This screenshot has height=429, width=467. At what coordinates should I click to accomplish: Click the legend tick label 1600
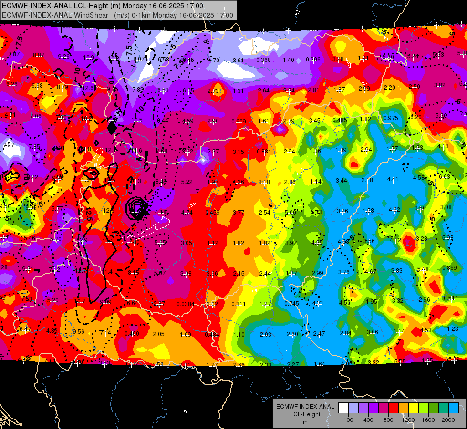pos(428,420)
